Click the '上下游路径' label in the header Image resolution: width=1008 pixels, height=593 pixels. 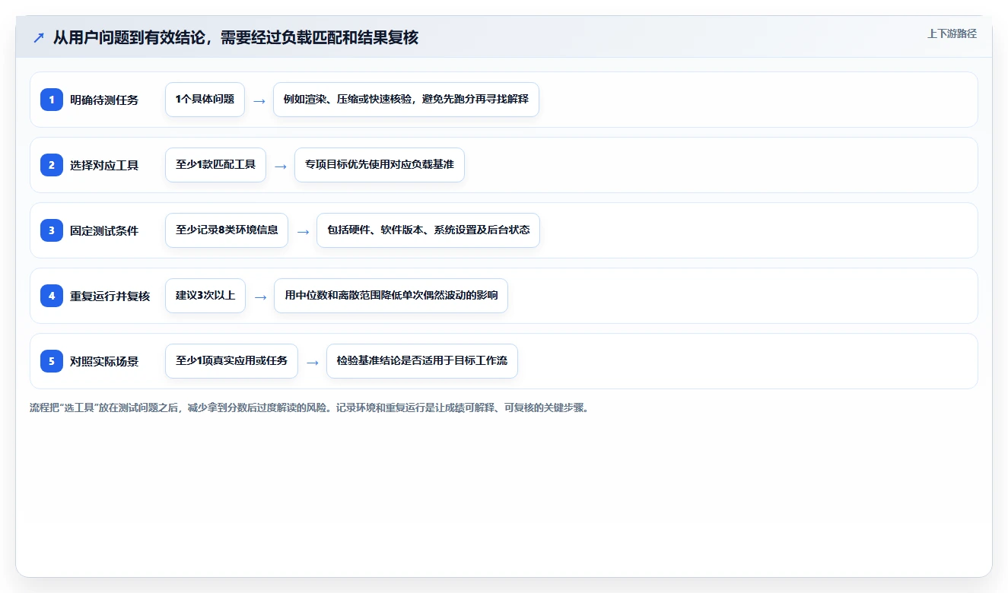click(x=952, y=33)
